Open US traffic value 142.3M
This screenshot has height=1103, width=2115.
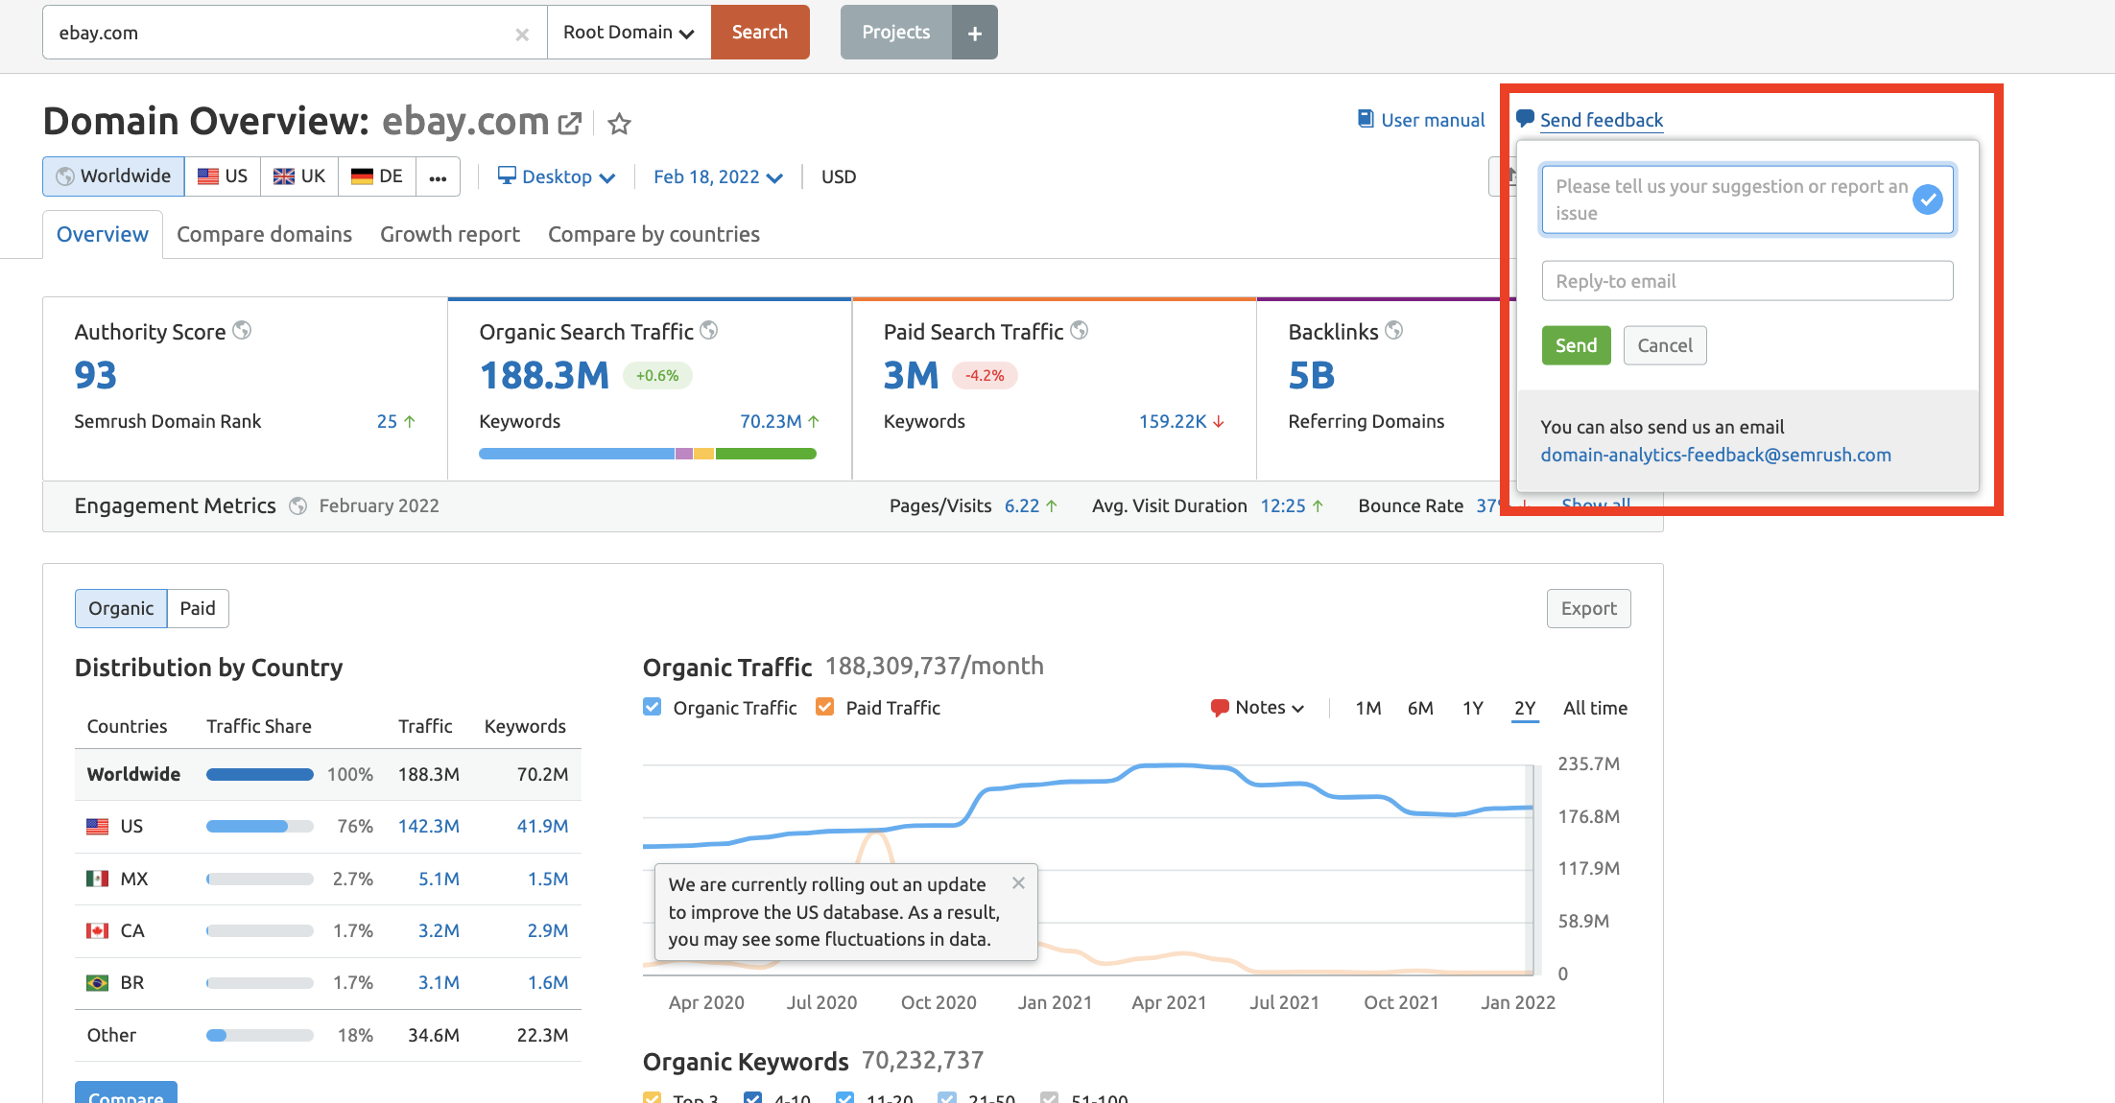[x=429, y=826]
